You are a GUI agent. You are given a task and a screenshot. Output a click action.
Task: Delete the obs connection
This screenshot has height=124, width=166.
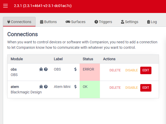click(x=115, y=70)
